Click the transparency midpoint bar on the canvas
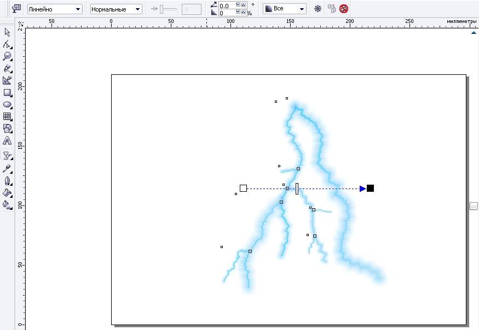The height and width of the screenshot is (330, 479). point(297,188)
